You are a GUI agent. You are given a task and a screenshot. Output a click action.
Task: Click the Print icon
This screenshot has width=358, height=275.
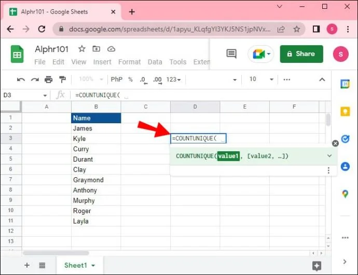pyautogui.click(x=48, y=80)
